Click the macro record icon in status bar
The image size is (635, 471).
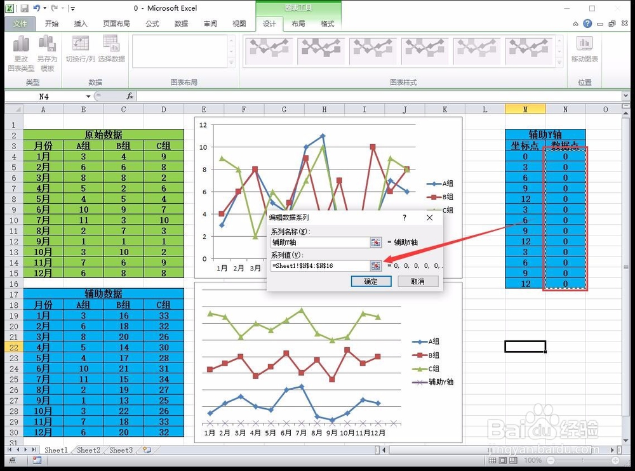click(x=37, y=460)
